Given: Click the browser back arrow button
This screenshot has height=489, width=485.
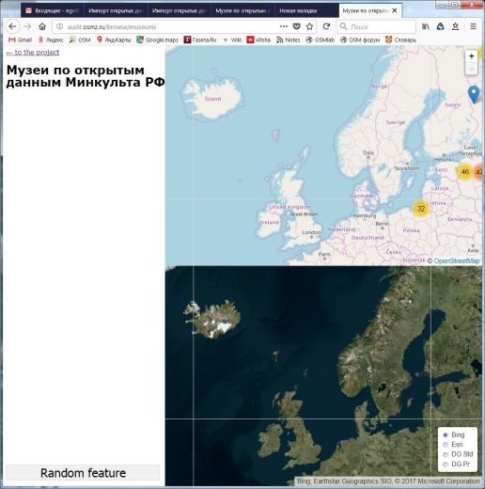Looking at the screenshot, I should point(12,26).
